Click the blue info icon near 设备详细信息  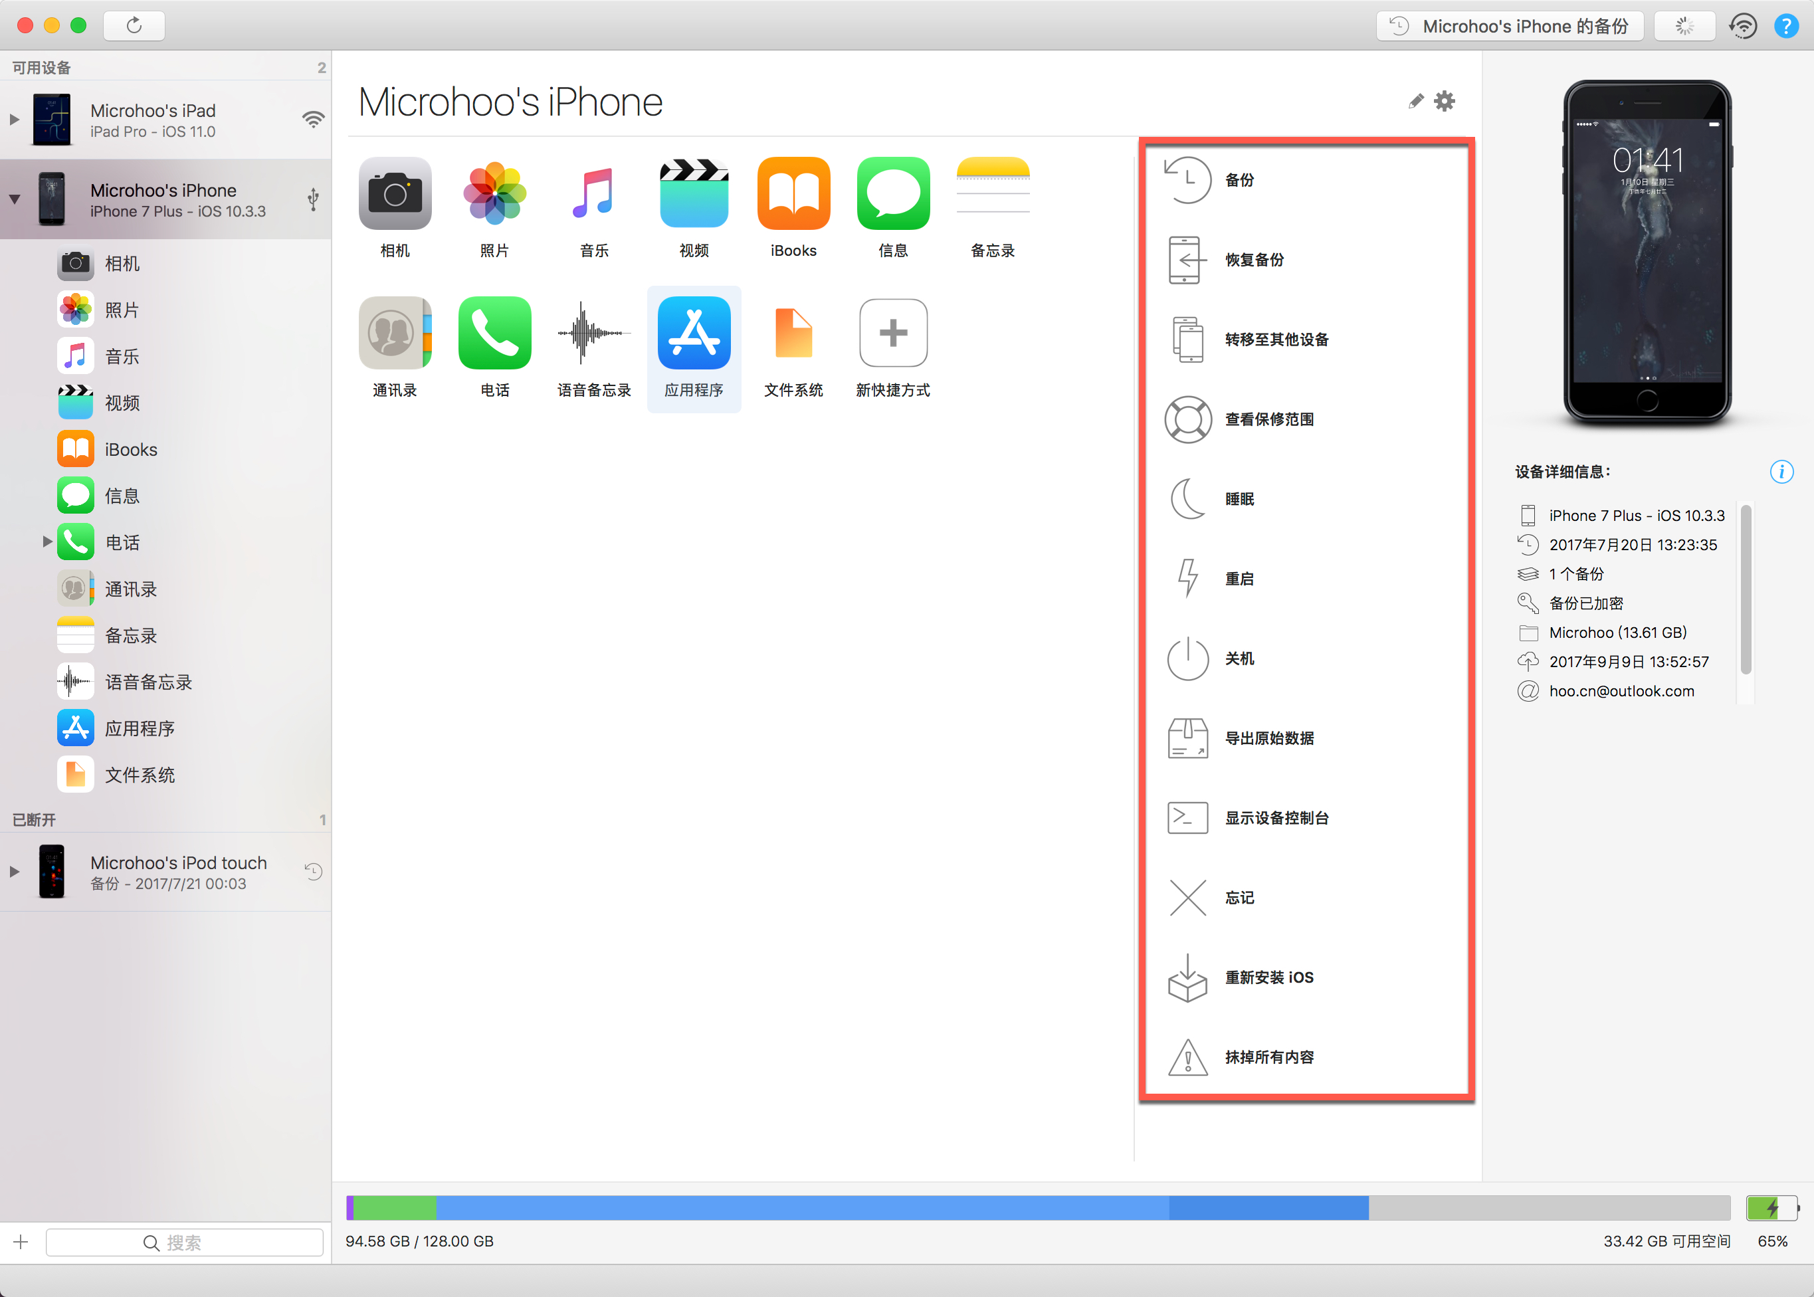pyautogui.click(x=1781, y=472)
